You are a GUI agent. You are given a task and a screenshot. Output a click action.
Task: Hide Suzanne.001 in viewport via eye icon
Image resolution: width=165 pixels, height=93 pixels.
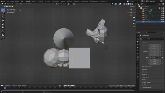coord(161,22)
